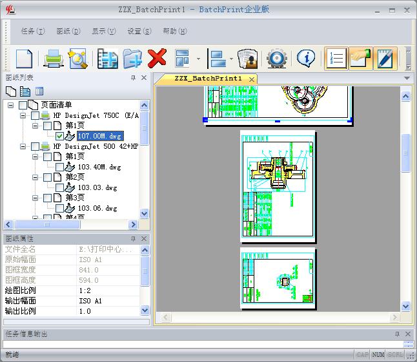The width and height of the screenshot is (417, 362).
Task: Click the stamp documents icon
Action: tap(248, 59)
